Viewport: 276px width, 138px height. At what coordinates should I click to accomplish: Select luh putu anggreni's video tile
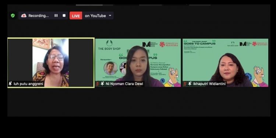pos(51,63)
